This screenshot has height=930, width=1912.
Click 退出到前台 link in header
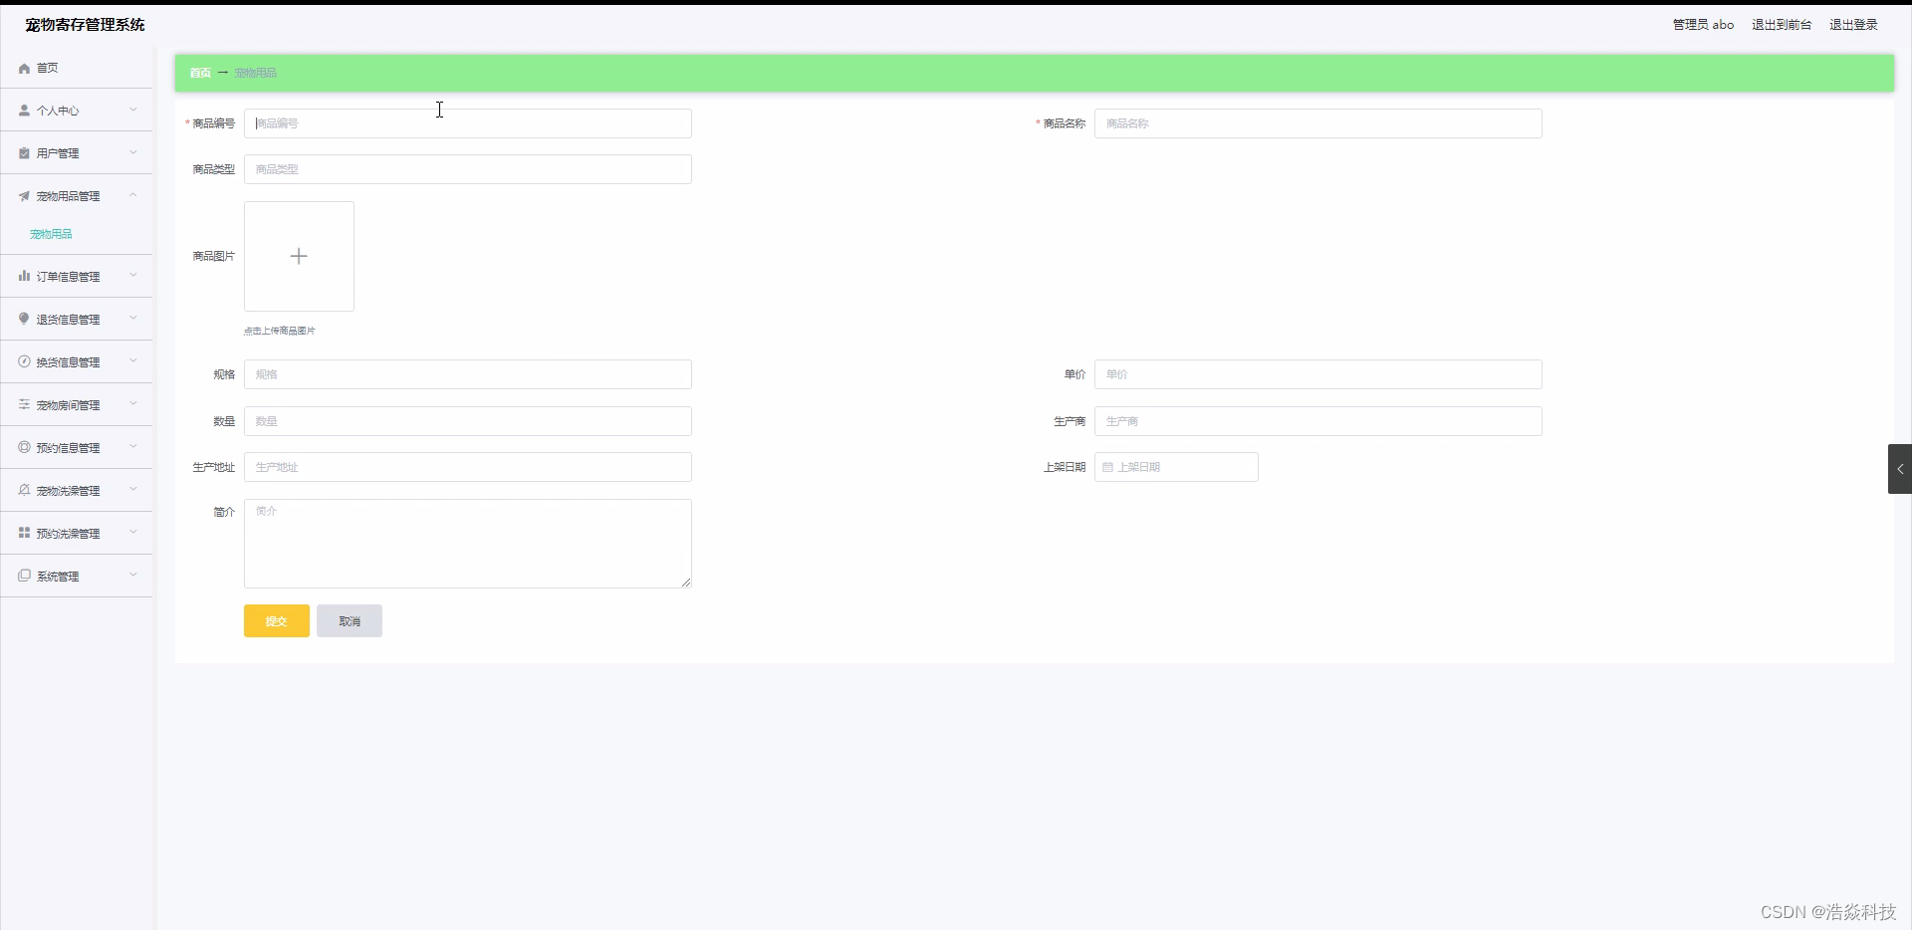point(1782,25)
